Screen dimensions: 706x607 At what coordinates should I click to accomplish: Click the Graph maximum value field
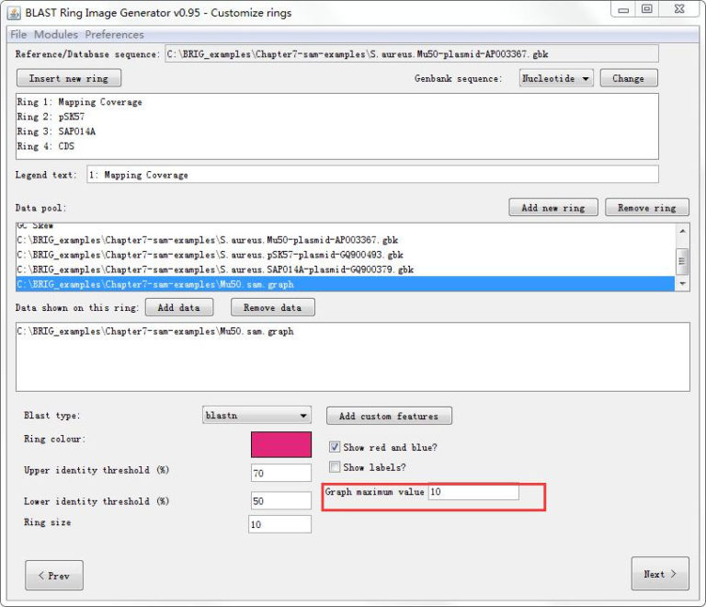pyautogui.click(x=473, y=492)
